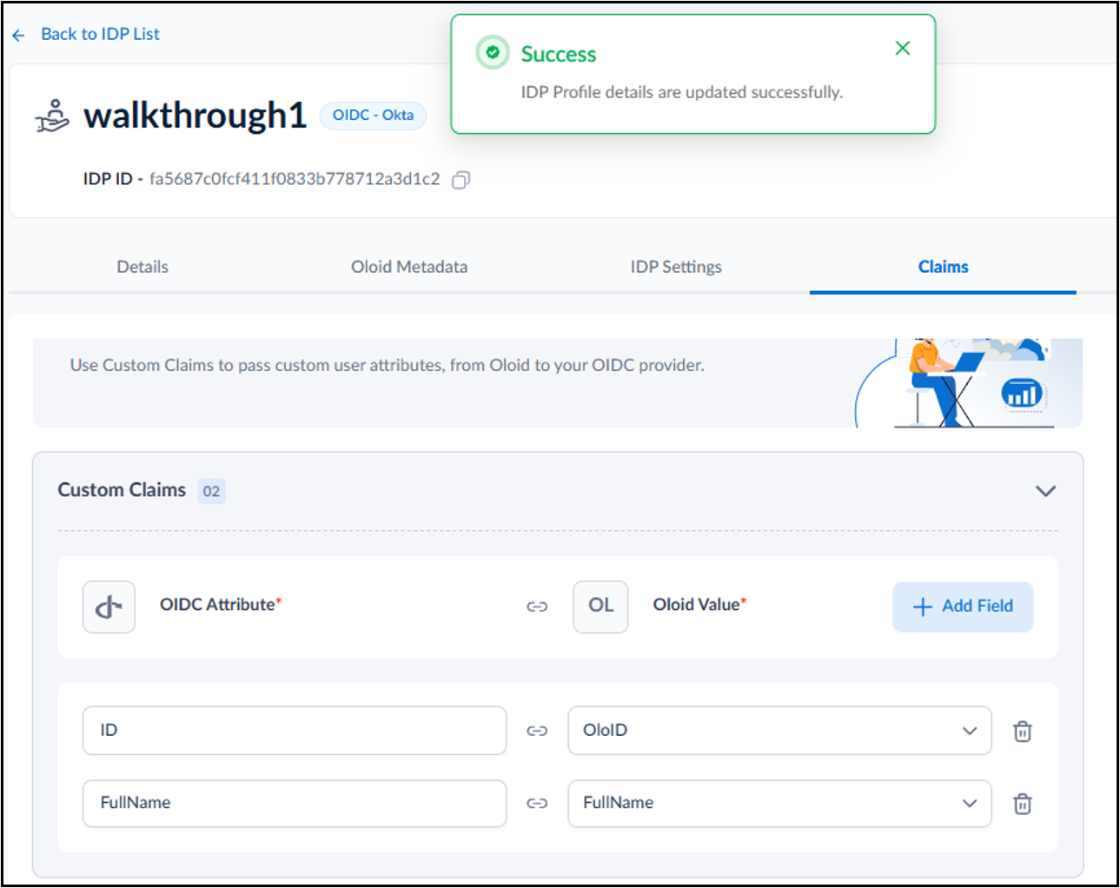Collapse the Custom Claims section

1045,491
